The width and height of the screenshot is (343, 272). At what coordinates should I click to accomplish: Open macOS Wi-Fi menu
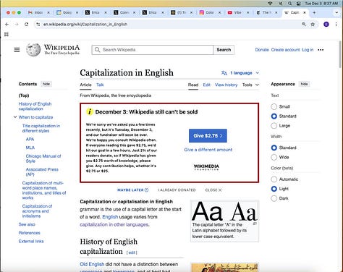pos(271,4)
